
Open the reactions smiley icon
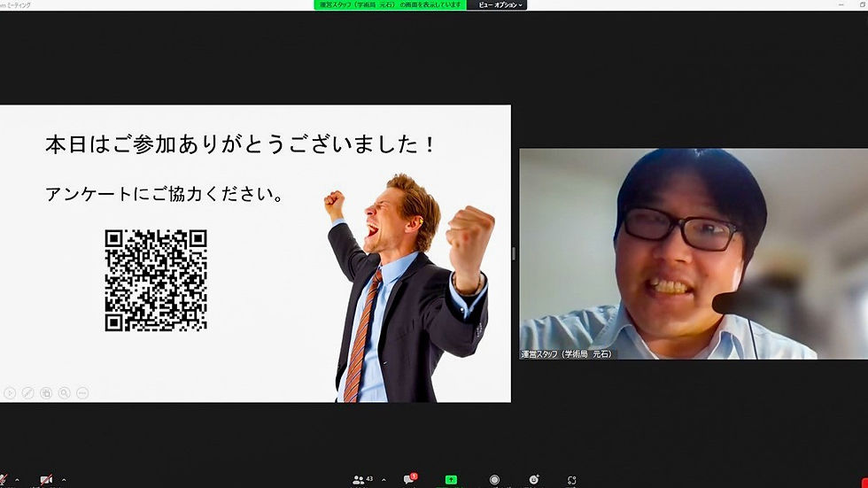click(533, 480)
